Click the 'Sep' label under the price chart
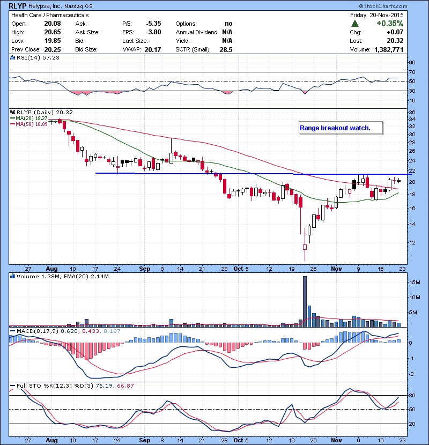 click(x=144, y=269)
